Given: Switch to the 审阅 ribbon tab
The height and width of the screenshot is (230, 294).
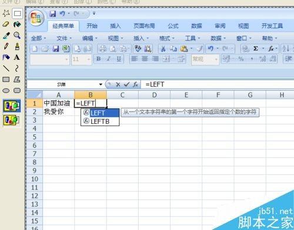Looking at the screenshot, I should pyautogui.click(x=220, y=26).
